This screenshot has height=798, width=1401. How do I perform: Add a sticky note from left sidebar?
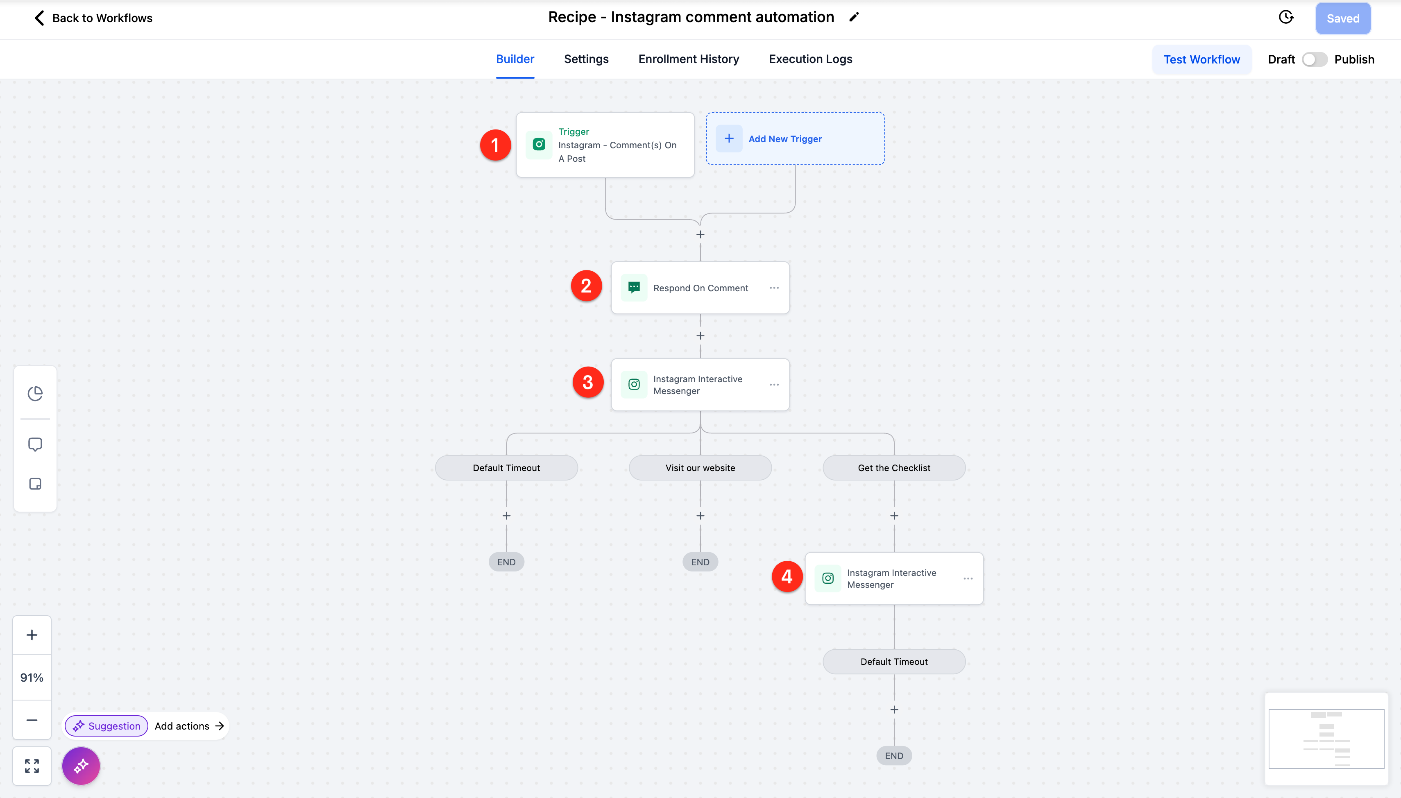point(35,484)
